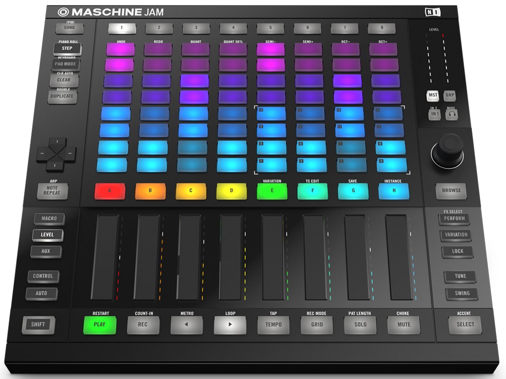Push the D-pad up arrow
506x379 pixels.
(x=57, y=142)
